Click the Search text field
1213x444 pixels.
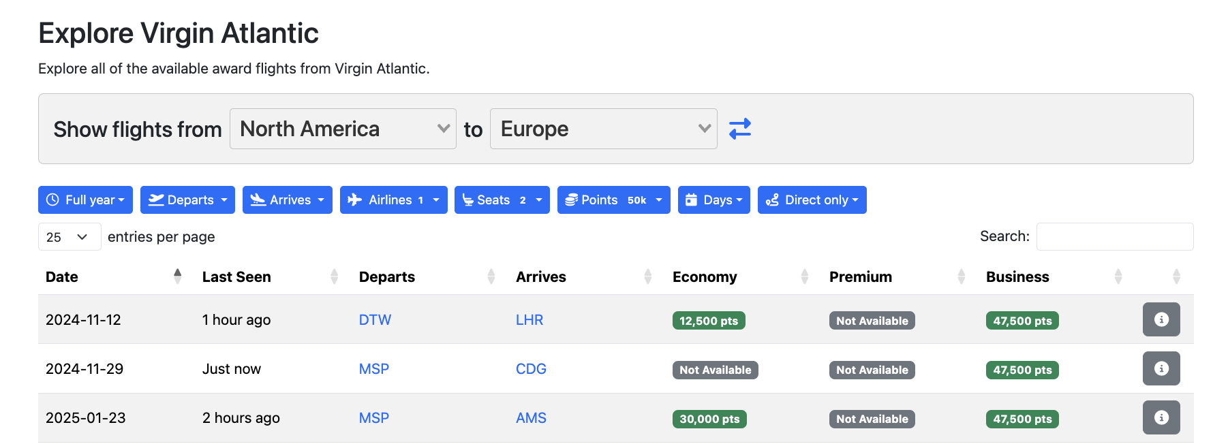(1115, 236)
